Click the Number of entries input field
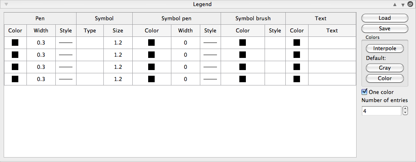Viewport: 416px width, 162px height. [x=381, y=111]
